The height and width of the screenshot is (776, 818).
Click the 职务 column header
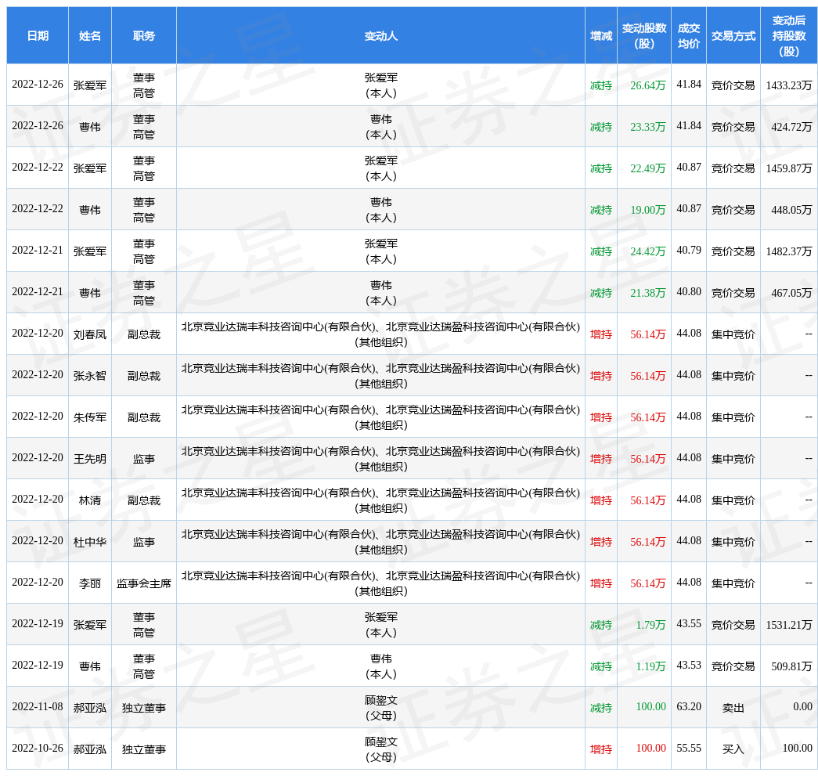144,36
